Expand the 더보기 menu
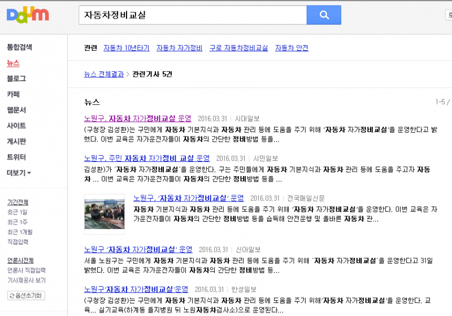The image size is (452, 316). 19,173
